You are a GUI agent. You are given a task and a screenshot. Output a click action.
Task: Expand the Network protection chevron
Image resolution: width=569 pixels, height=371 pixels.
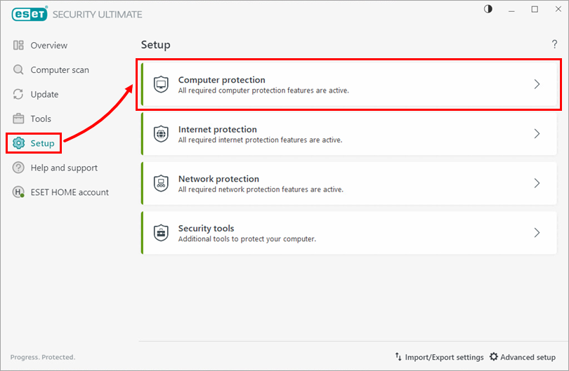(x=537, y=183)
